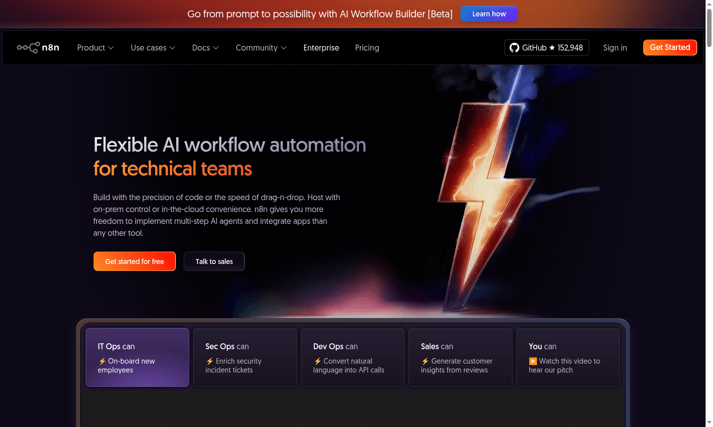Open the Product dropdown menu
The width and height of the screenshot is (713, 427).
click(95, 48)
